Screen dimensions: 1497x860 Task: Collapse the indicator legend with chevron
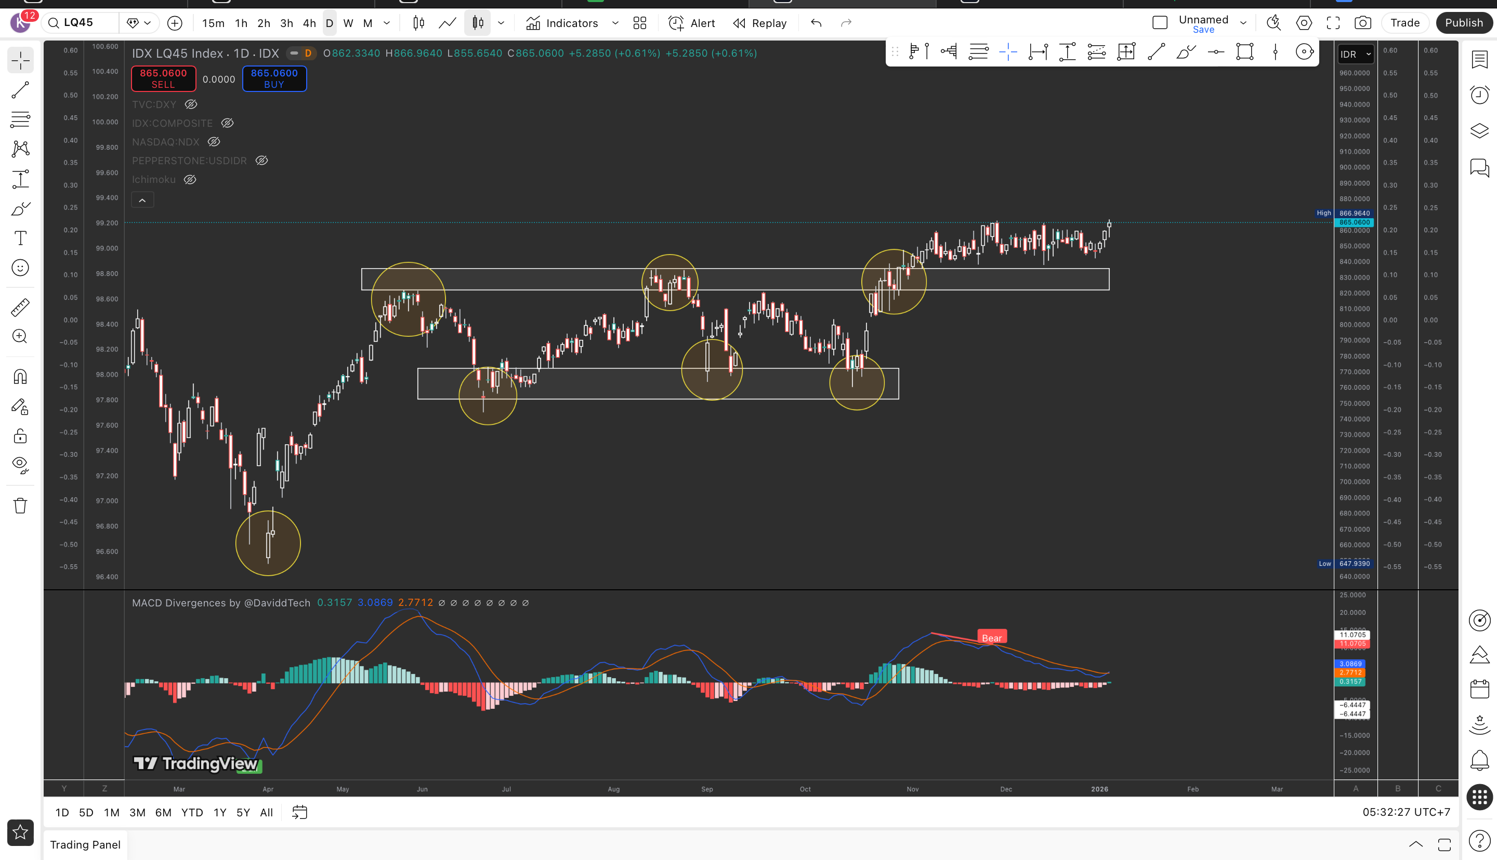(142, 200)
